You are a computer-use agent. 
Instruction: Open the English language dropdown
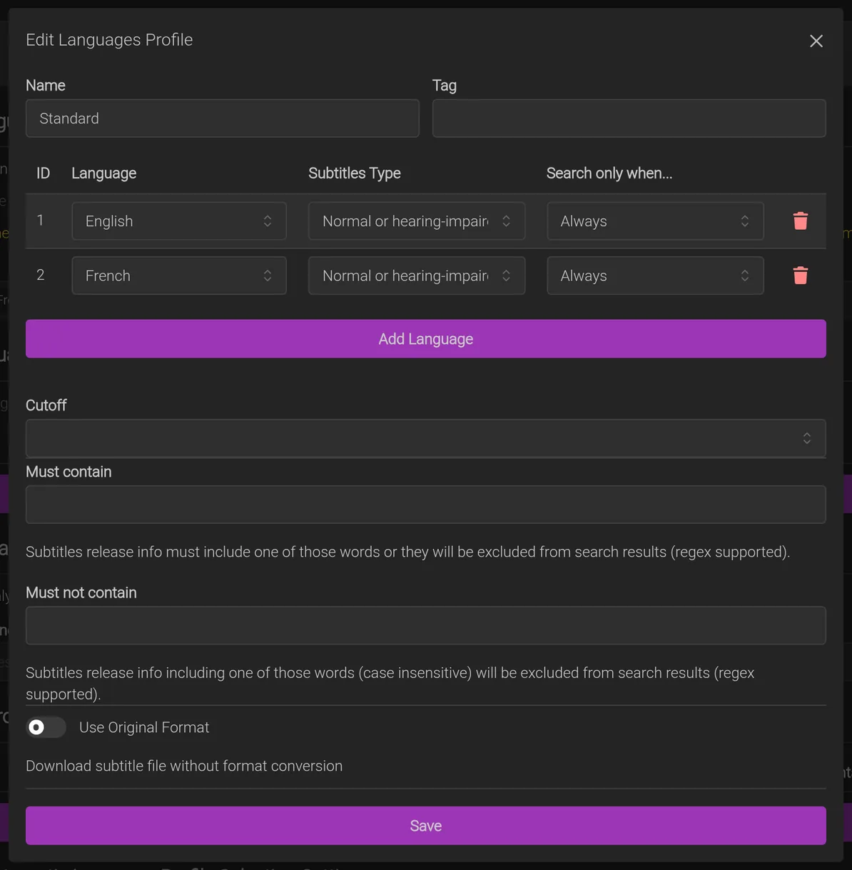[179, 221]
